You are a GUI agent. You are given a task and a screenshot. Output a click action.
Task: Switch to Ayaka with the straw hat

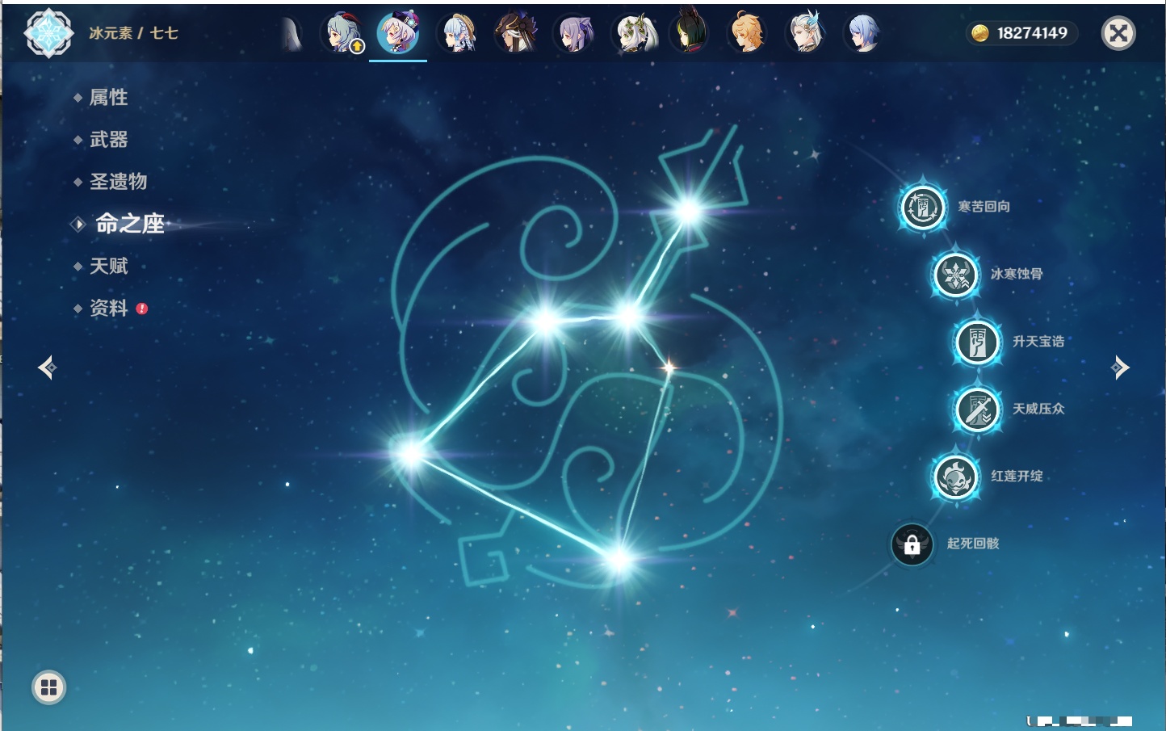pyautogui.click(x=458, y=33)
